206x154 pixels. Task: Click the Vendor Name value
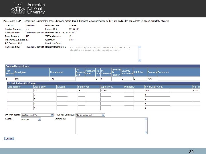click(x=35, y=33)
